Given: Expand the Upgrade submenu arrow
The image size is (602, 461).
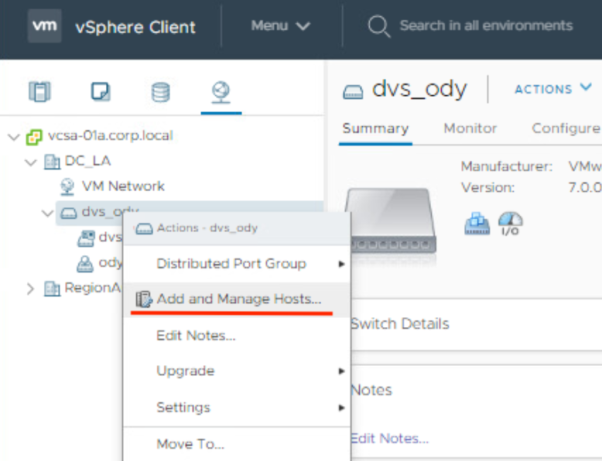Looking at the screenshot, I should pyautogui.click(x=341, y=371).
